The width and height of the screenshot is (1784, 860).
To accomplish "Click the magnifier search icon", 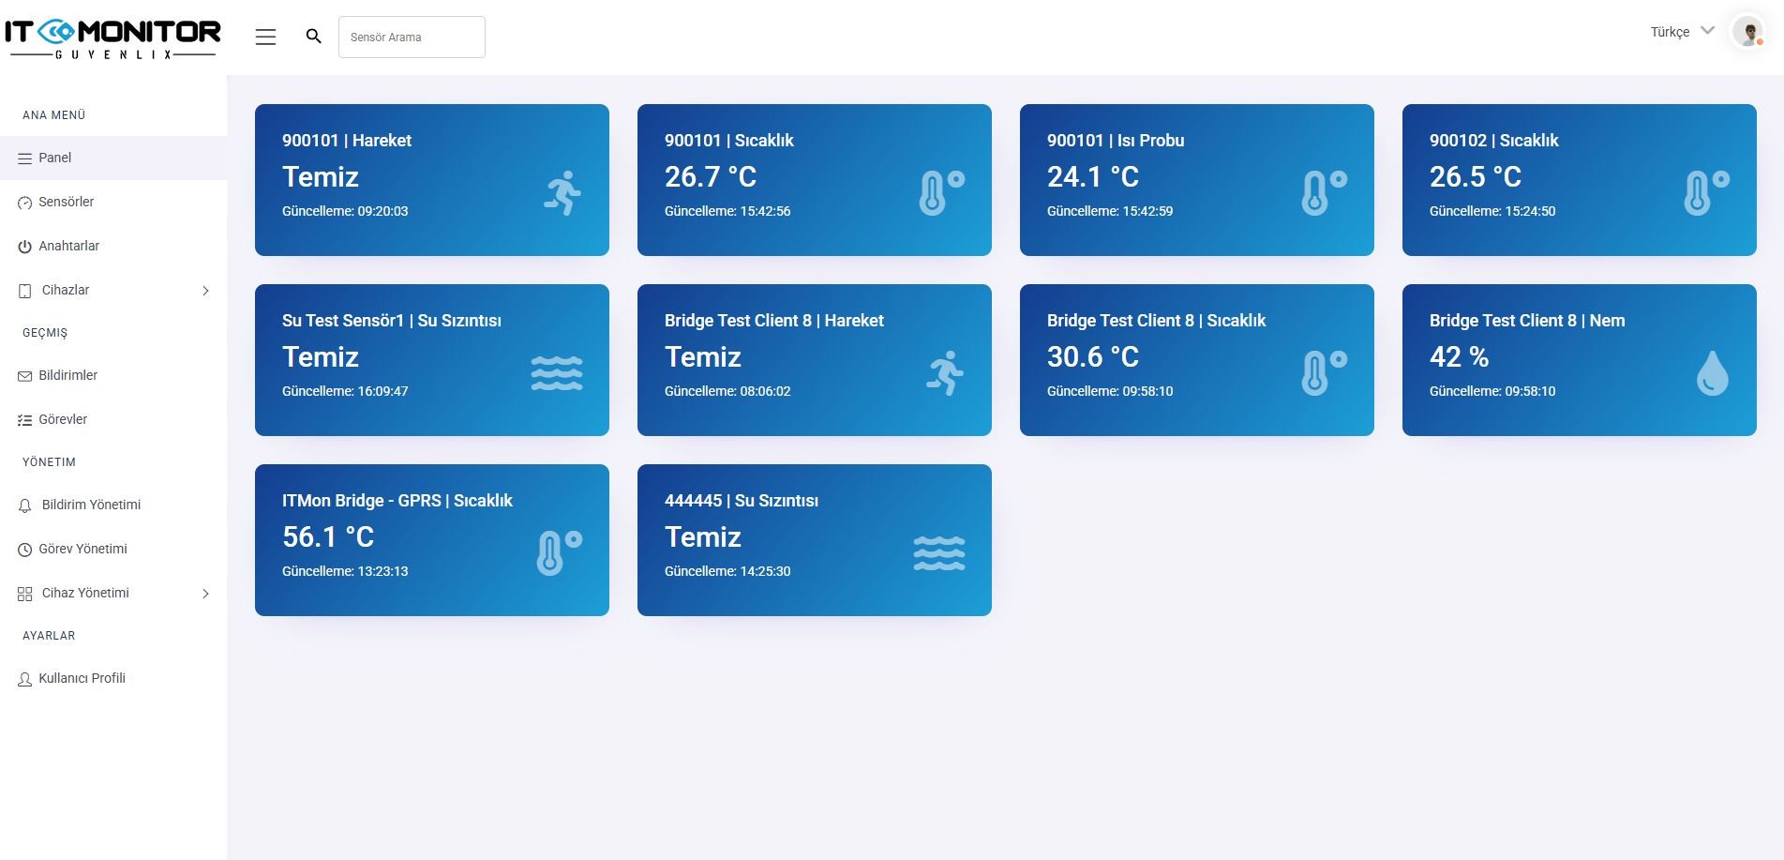I will tap(314, 37).
